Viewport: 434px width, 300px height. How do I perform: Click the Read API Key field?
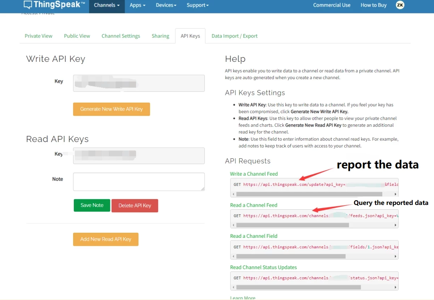click(x=139, y=156)
